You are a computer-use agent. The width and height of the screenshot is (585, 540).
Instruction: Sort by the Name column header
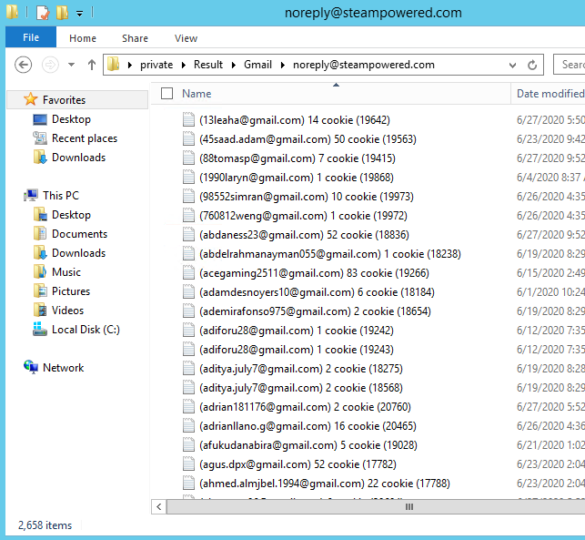[197, 94]
